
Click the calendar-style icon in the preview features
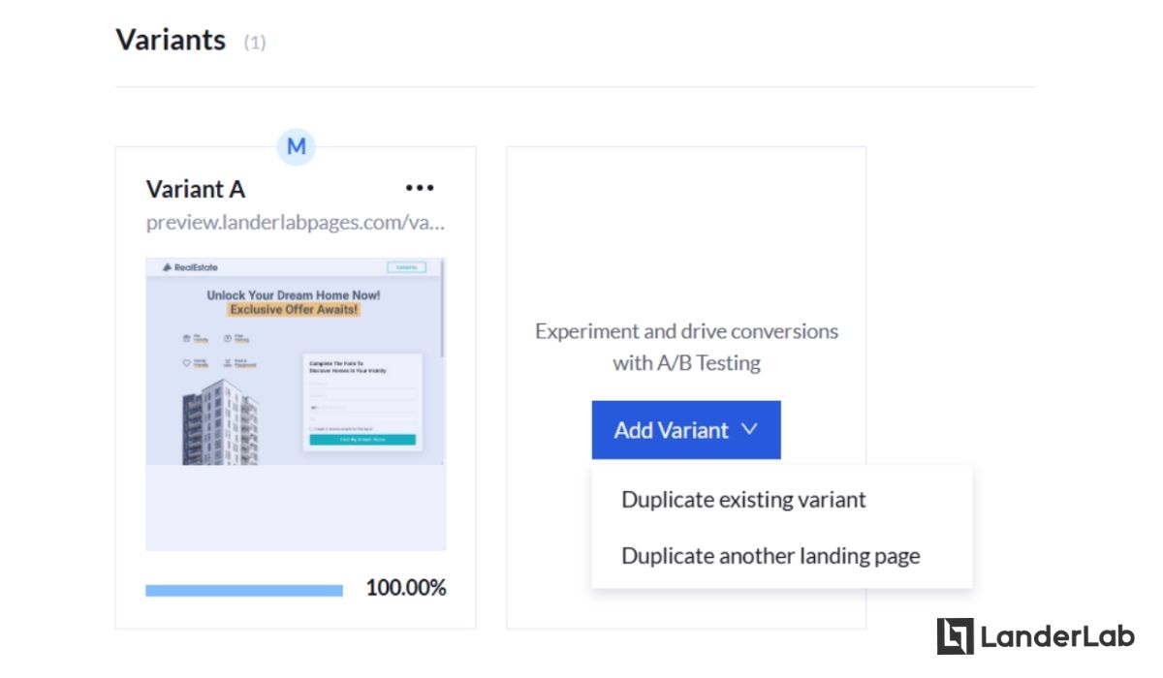coord(187,338)
